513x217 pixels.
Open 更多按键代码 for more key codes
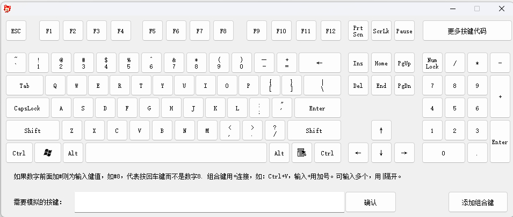pos(467,31)
